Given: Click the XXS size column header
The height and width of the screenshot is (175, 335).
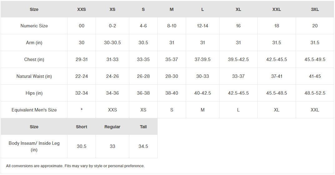Looking at the screenshot, I should (81, 9).
